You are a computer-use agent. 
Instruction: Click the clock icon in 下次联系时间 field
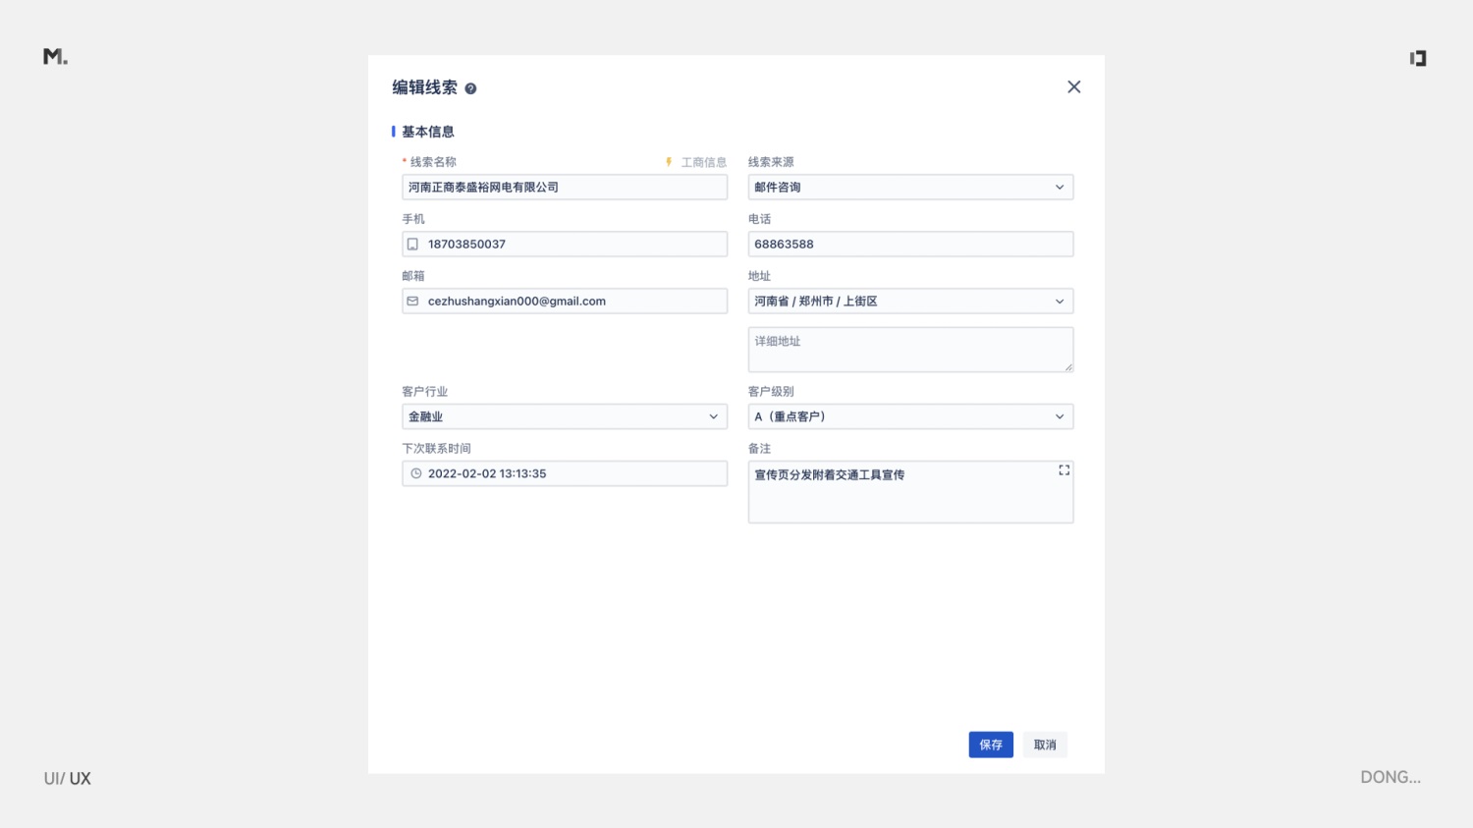click(416, 473)
